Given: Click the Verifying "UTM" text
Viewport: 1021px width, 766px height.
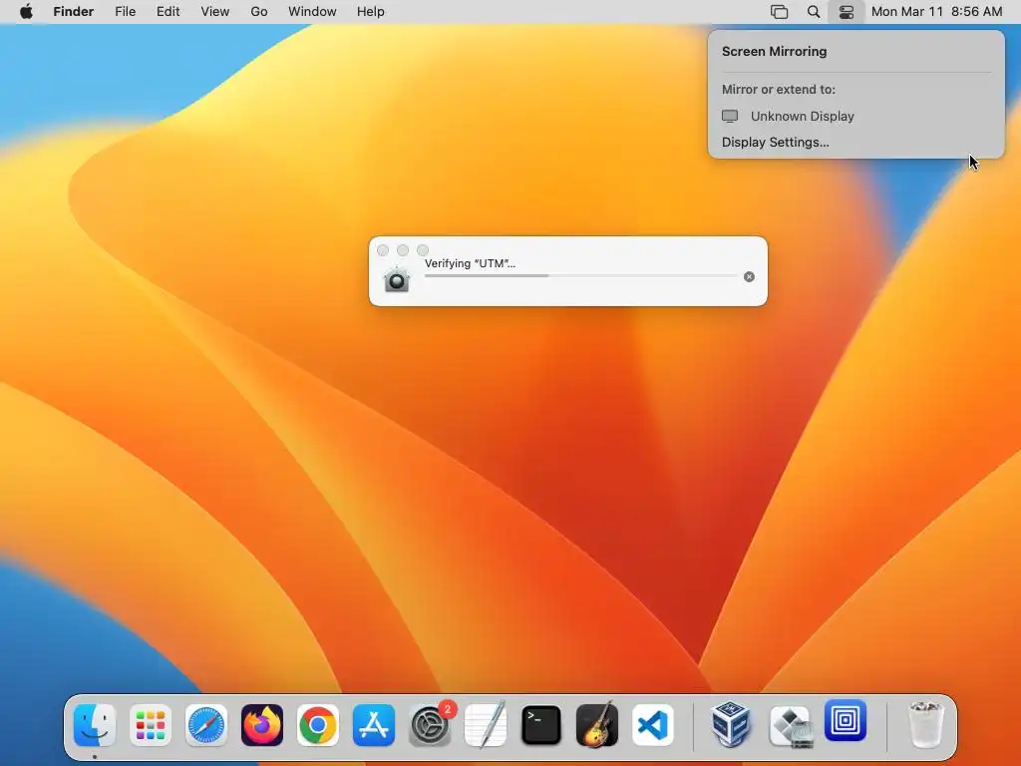Looking at the screenshot, I should pos(471,263).
